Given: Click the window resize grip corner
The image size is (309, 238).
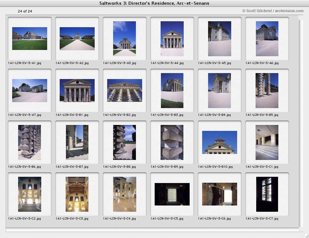Looking at the screenshot, I should pos(307,236).
